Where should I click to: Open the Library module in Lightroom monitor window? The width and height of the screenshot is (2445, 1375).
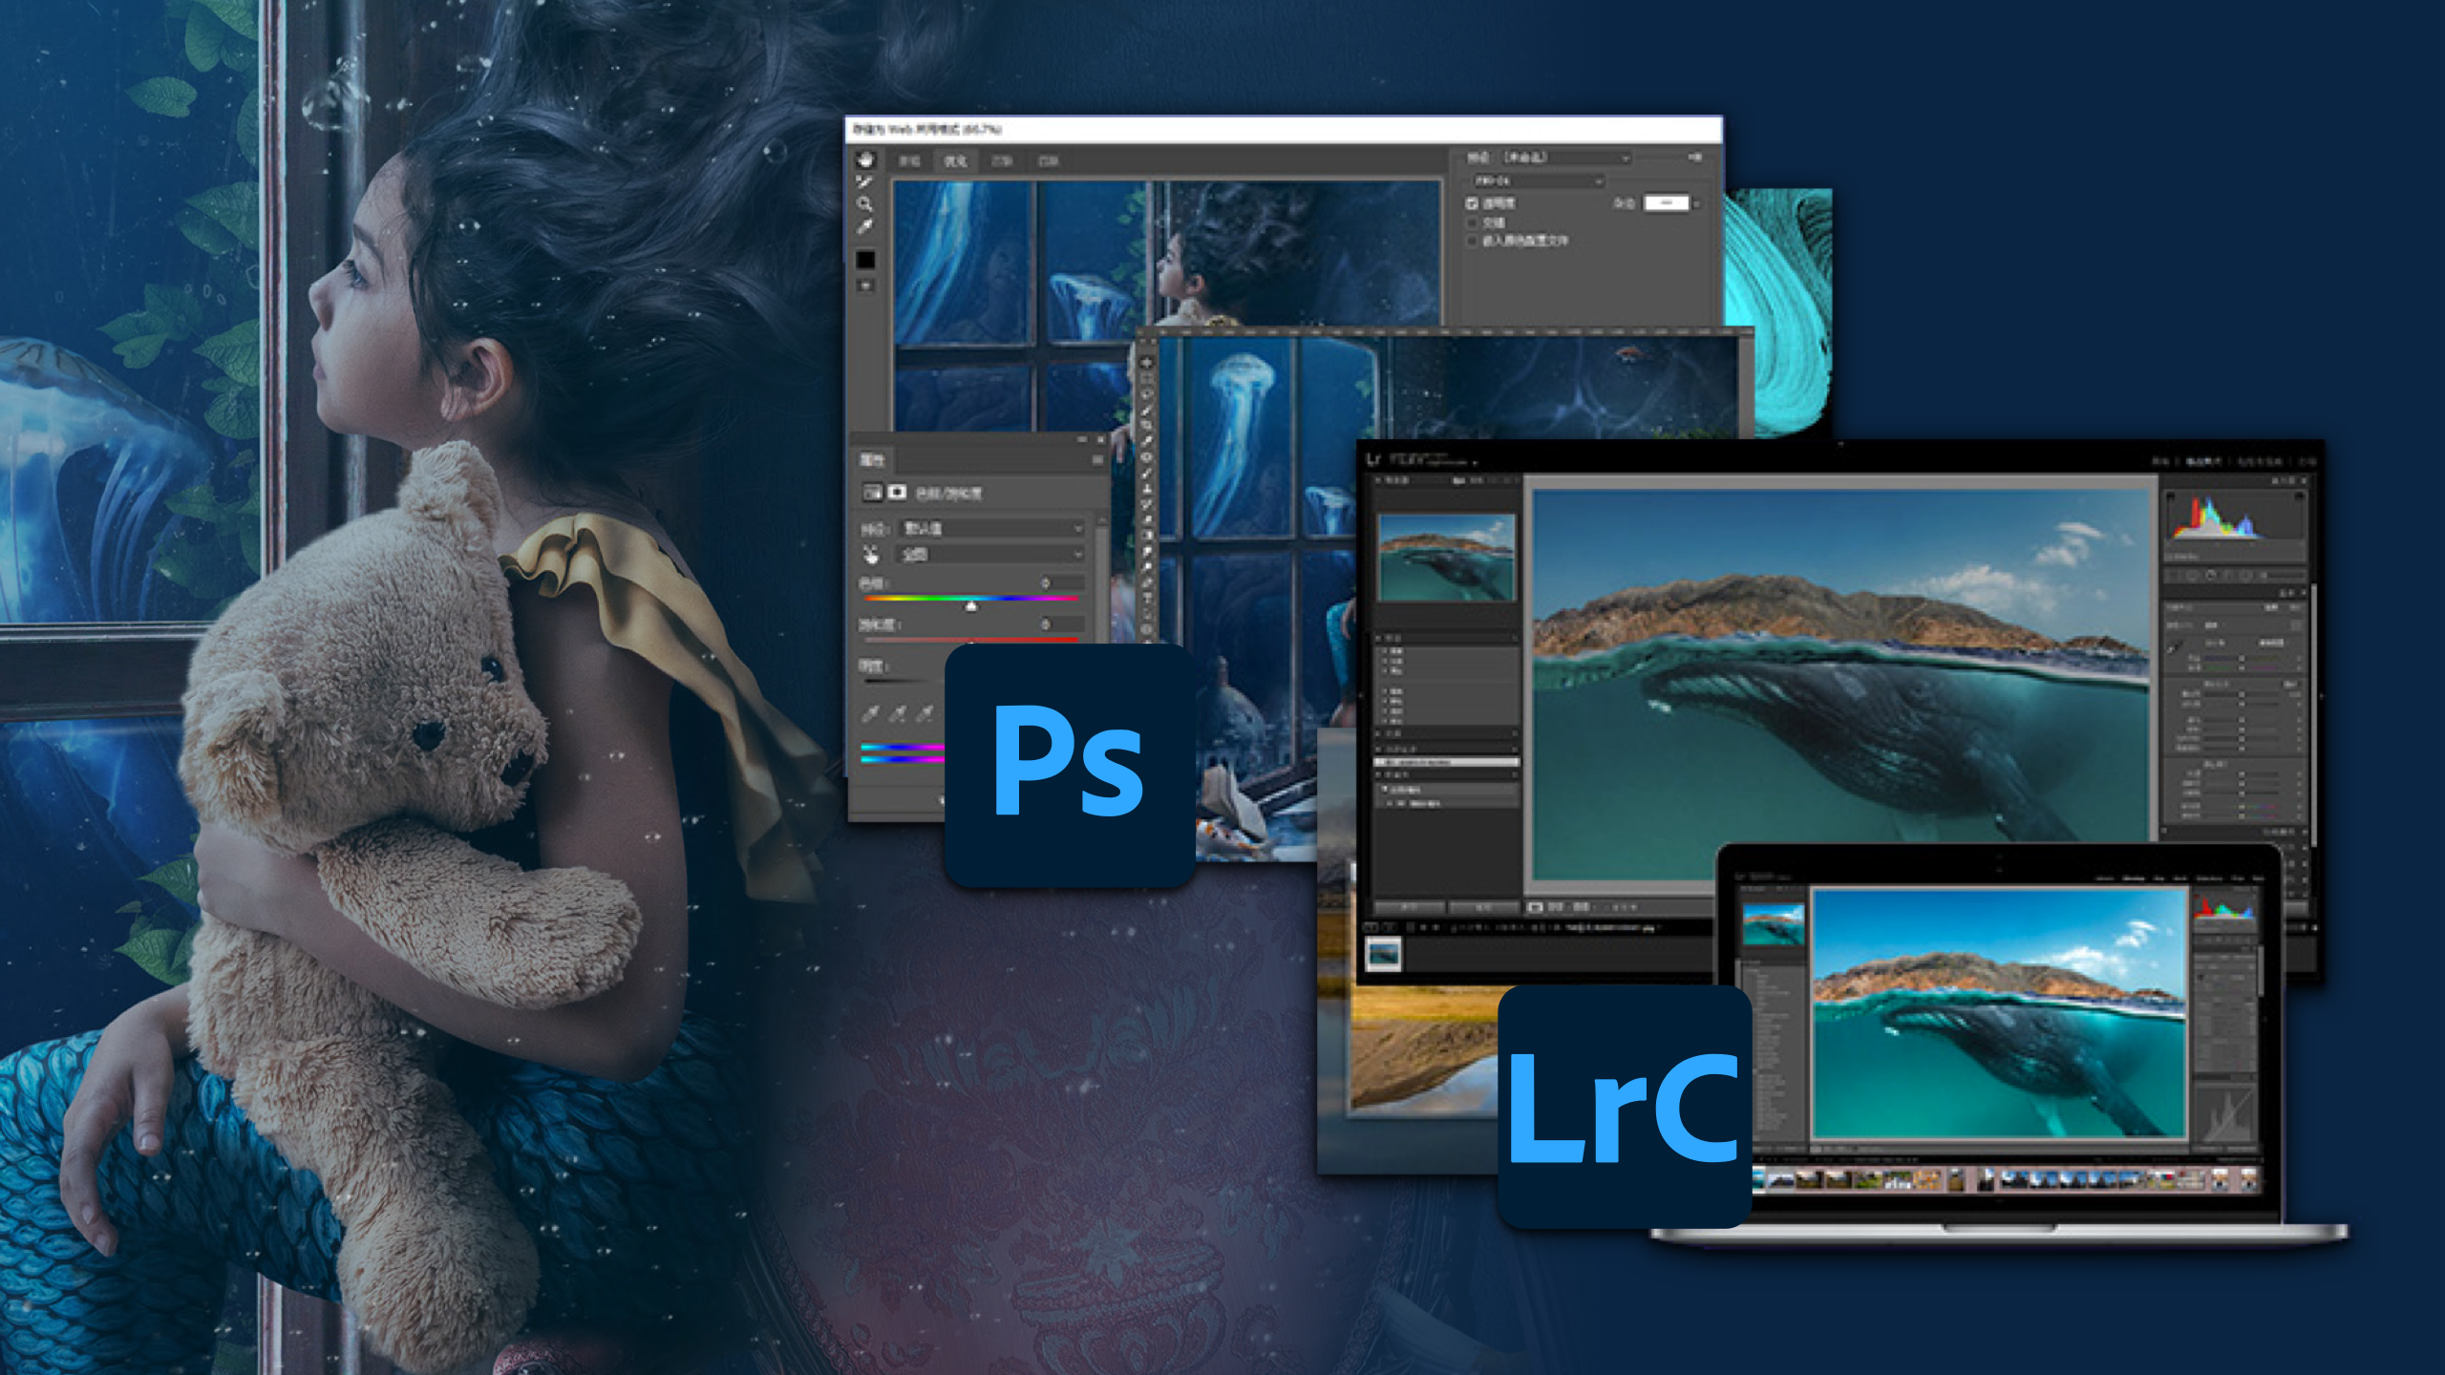[2160, 462]
